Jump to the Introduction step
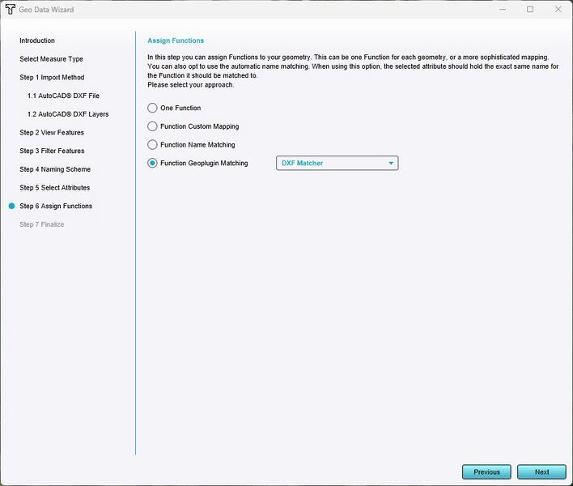The width and height of the screenshot is (573, 486). [37, 40]
